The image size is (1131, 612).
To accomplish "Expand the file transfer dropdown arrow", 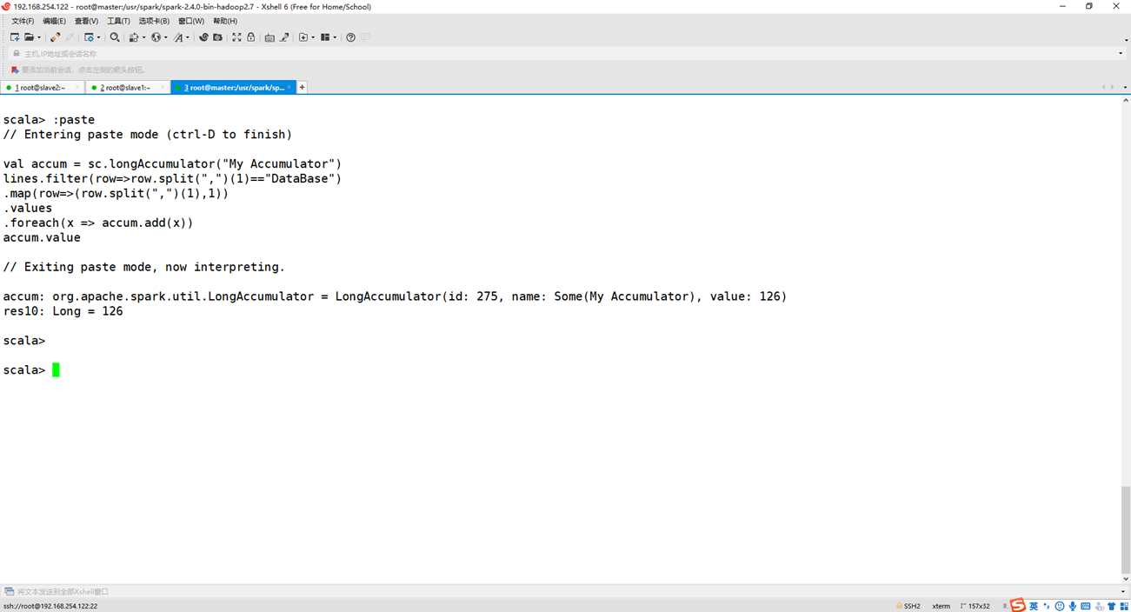I will point(143,37).
